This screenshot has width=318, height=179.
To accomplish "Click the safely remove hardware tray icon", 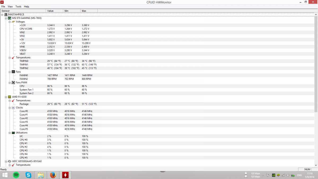I will click(293, 175).
